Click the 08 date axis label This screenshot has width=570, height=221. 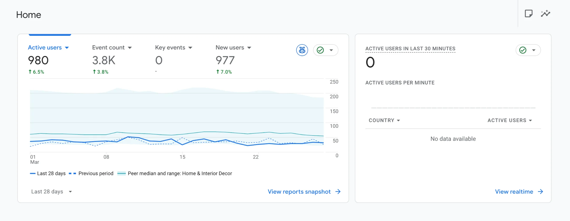coord(106,157)
